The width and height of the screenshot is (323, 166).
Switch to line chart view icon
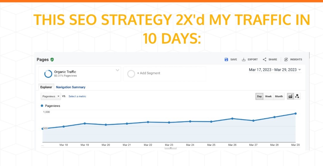pyautogui.click(x=290, y=96)
